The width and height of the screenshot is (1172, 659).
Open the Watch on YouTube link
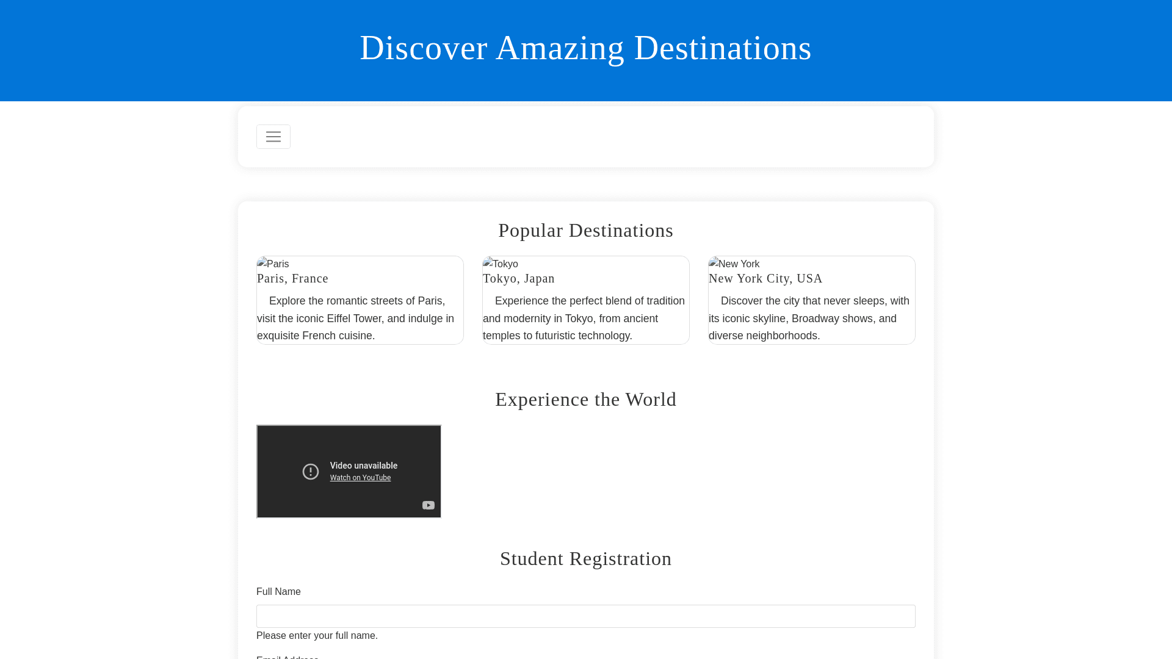tap(360, 478)
